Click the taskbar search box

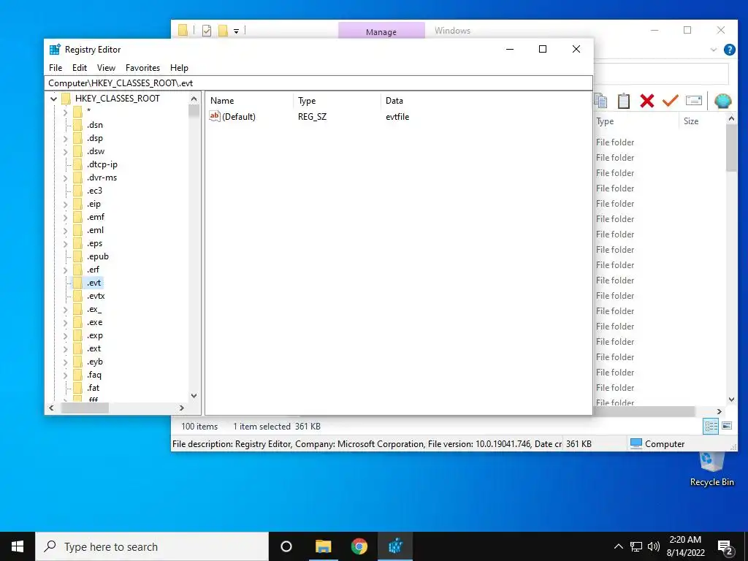[x=152, y=546]
